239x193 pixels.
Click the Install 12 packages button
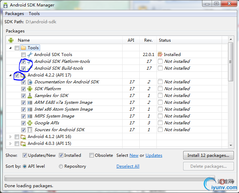pyautogui.click(x=209, y=155)
